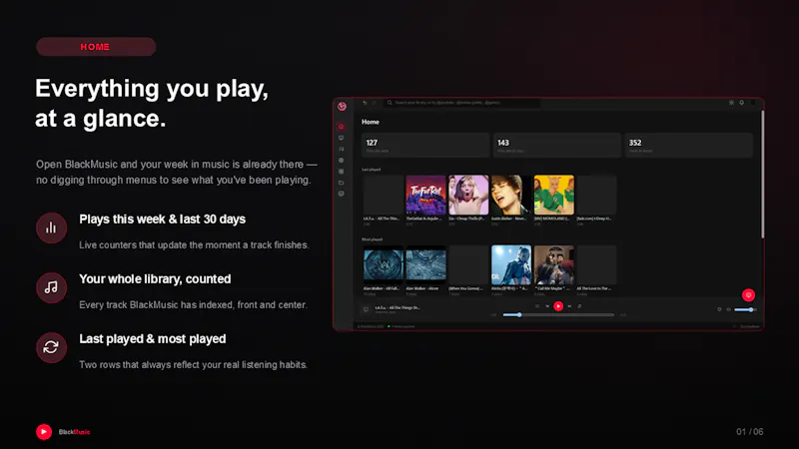
Task: Click the HOME pill label on the slide
Action: (x=95, y=47)
